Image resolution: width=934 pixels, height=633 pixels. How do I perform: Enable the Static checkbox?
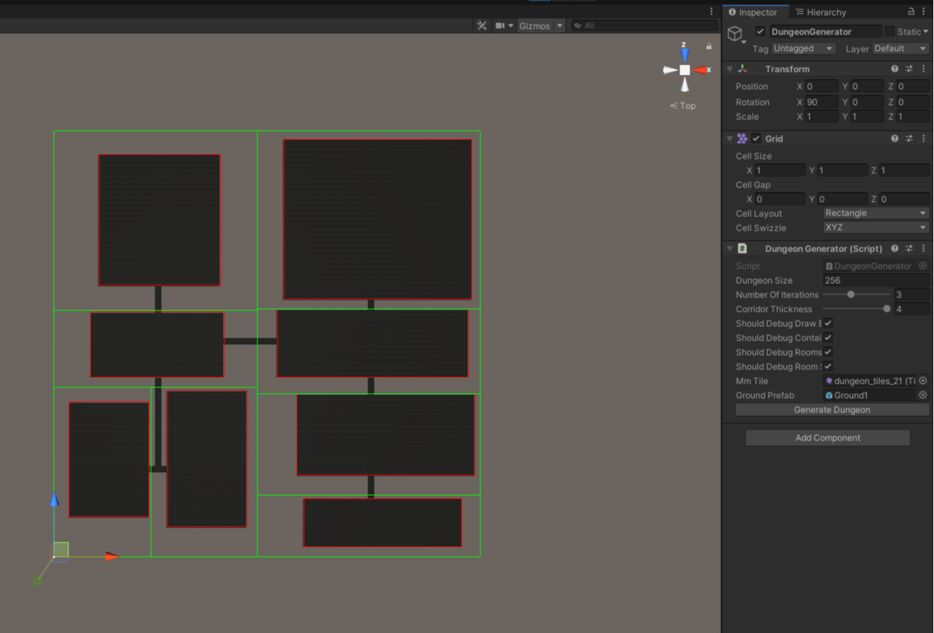(889, 32)
